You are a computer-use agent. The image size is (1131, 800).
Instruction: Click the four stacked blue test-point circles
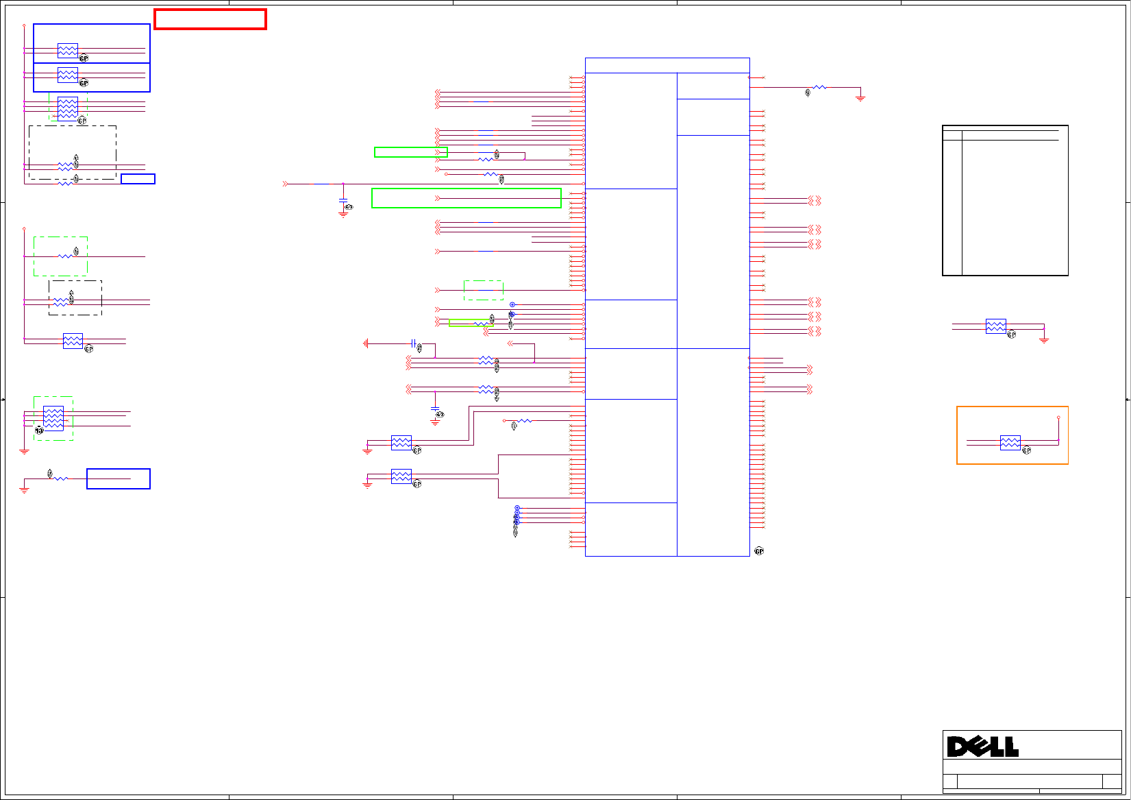[517, 515]
